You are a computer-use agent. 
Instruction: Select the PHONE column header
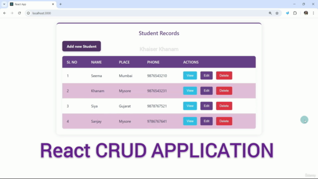point(154,62)
